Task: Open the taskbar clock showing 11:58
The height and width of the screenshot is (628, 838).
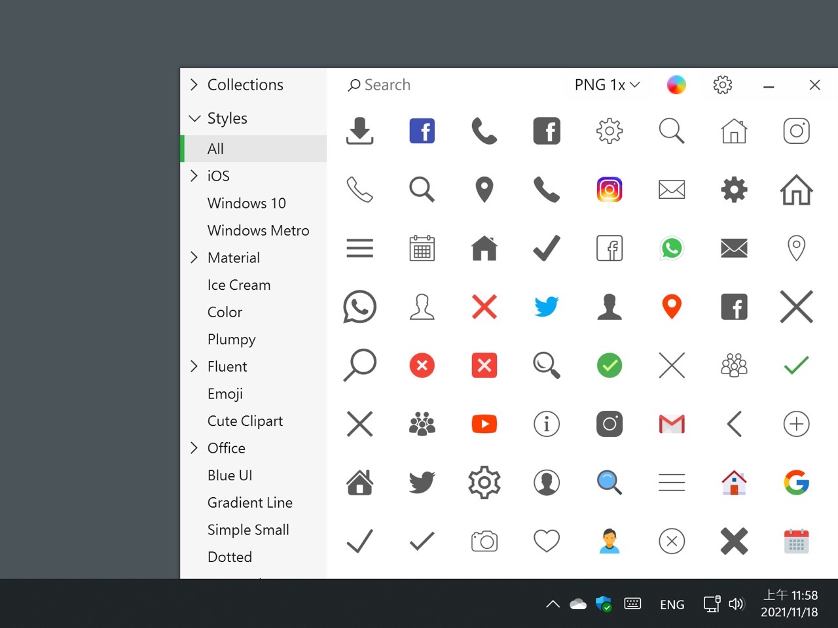Action: pos(790,603)
